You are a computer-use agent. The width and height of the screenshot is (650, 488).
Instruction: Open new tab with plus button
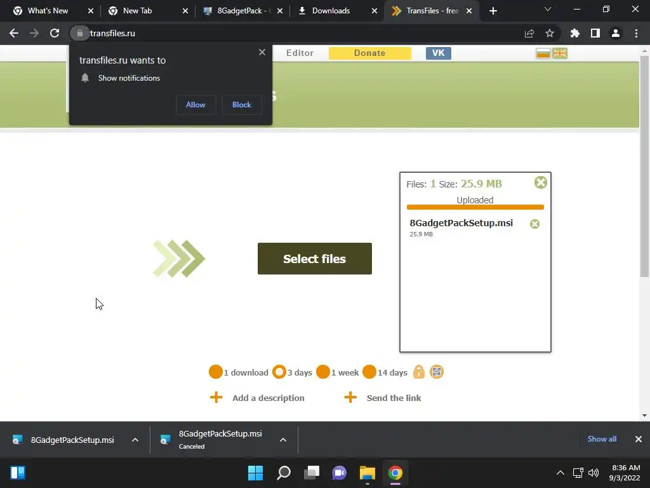[493, 11]
